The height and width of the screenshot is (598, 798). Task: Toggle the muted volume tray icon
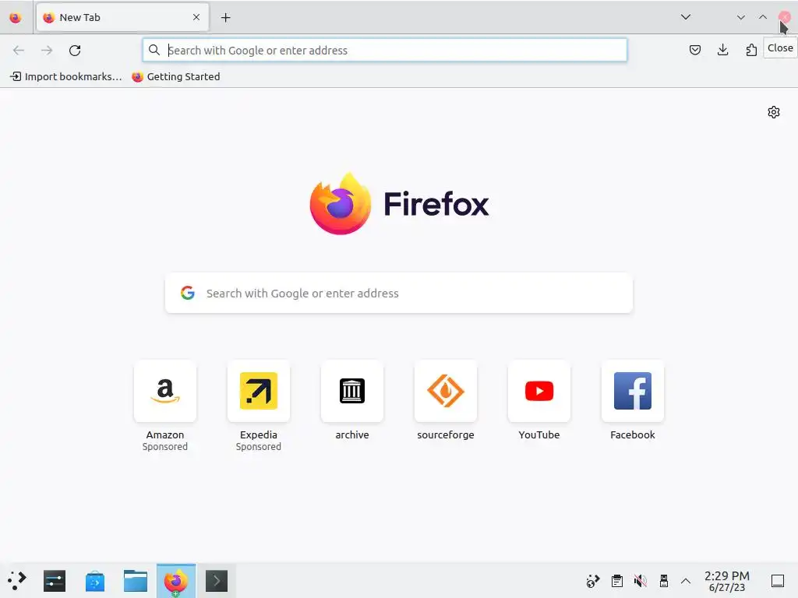(x=641, y=581)
